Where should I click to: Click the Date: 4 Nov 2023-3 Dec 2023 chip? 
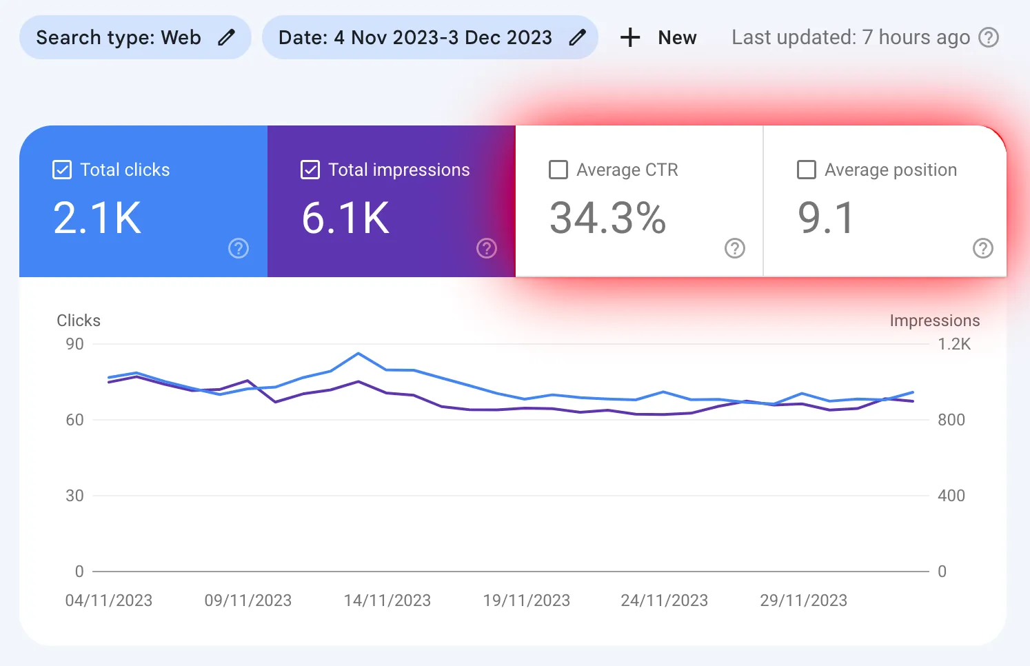430,37
